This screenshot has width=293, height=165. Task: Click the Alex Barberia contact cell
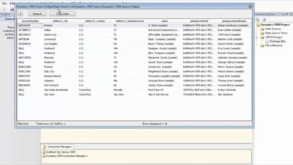coord(234,94)
